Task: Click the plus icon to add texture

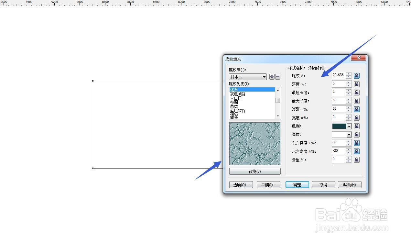Action: coord(272,77)
